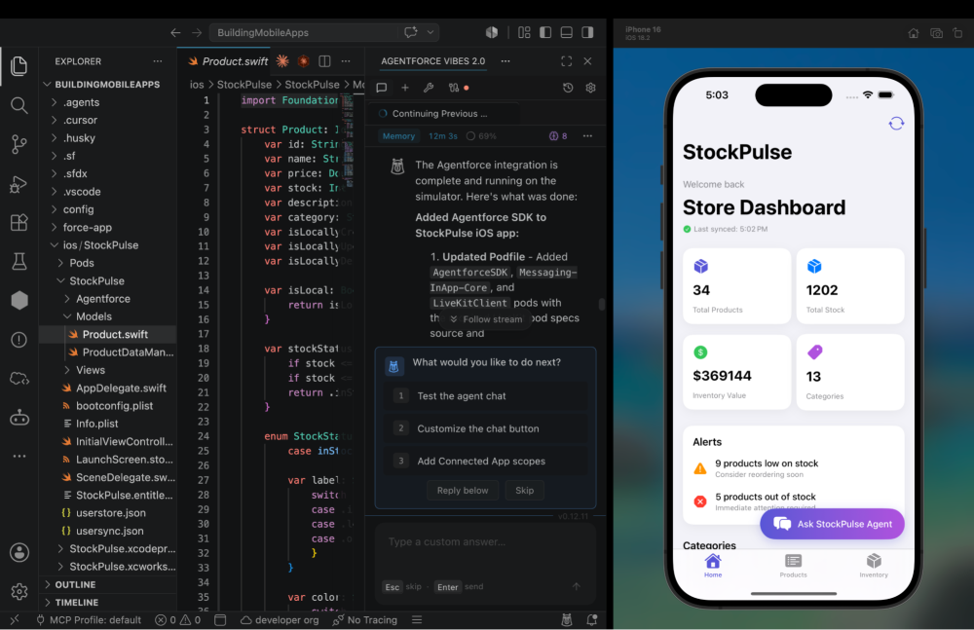The image size is (974, 630).
Task: Click the refresh sync icon in StockPulse app
Action: click(896, 123)
